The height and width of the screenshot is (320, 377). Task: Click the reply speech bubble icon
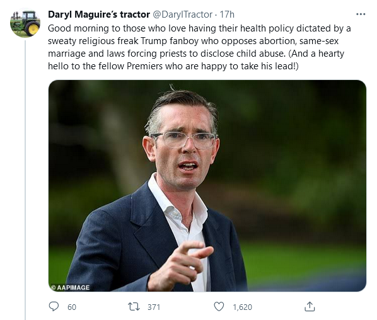[54, 307]
